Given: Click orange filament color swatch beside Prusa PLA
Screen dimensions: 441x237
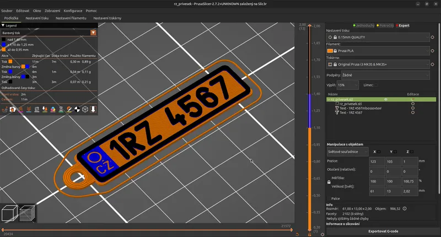Looking at the screenshot, I should pos(330,51).
